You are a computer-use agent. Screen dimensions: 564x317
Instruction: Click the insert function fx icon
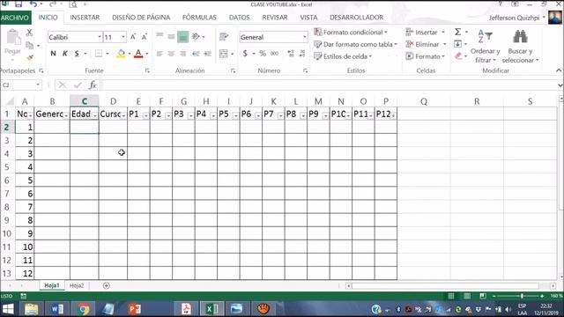pyautogui.click(x=93, y=85)
